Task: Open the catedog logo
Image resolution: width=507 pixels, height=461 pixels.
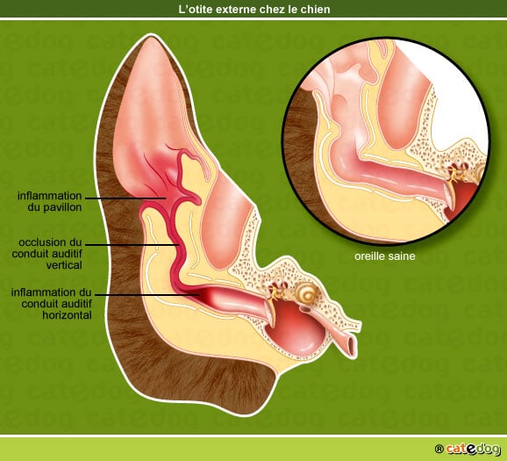Action: [473, 449]
